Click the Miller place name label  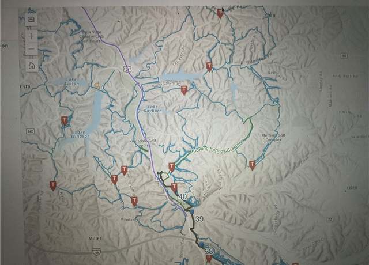coord(95,238)
